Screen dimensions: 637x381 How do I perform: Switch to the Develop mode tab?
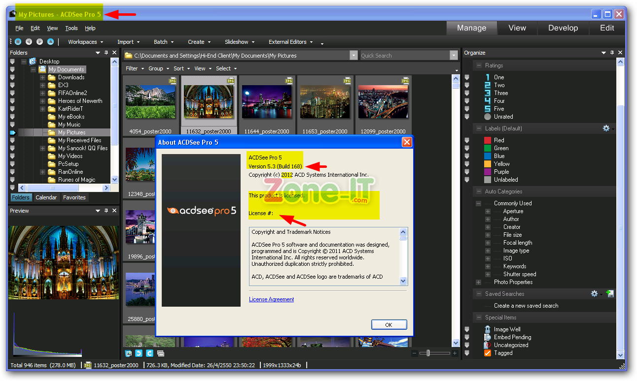click(x=563, y=28)
